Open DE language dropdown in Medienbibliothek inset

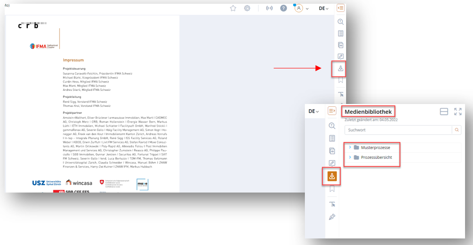tap(314, 111)
